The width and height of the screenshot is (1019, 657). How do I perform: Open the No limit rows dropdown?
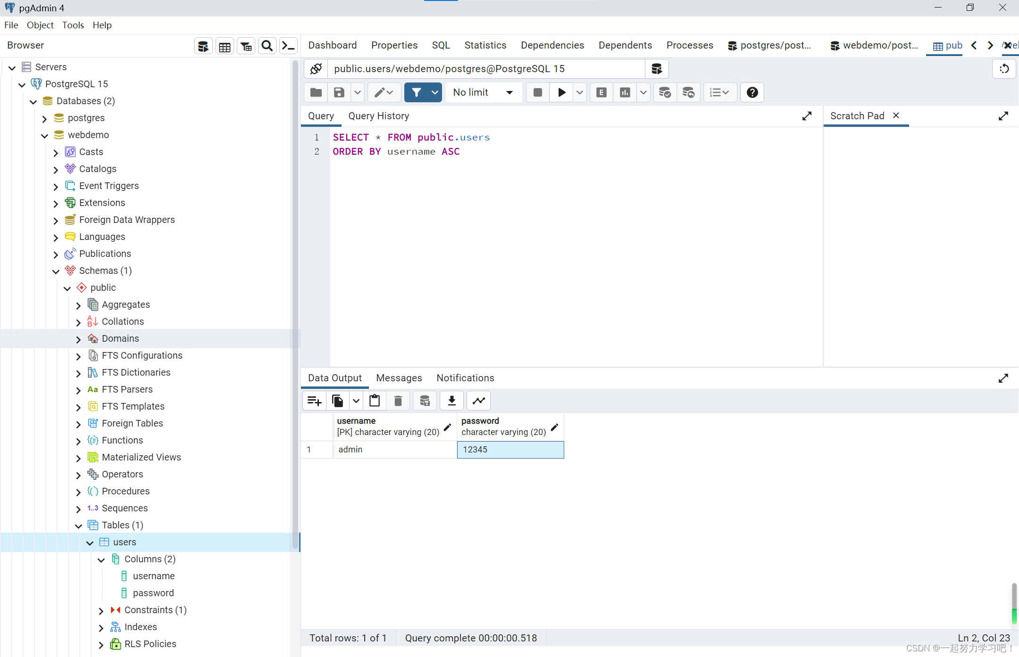(483, 92)
